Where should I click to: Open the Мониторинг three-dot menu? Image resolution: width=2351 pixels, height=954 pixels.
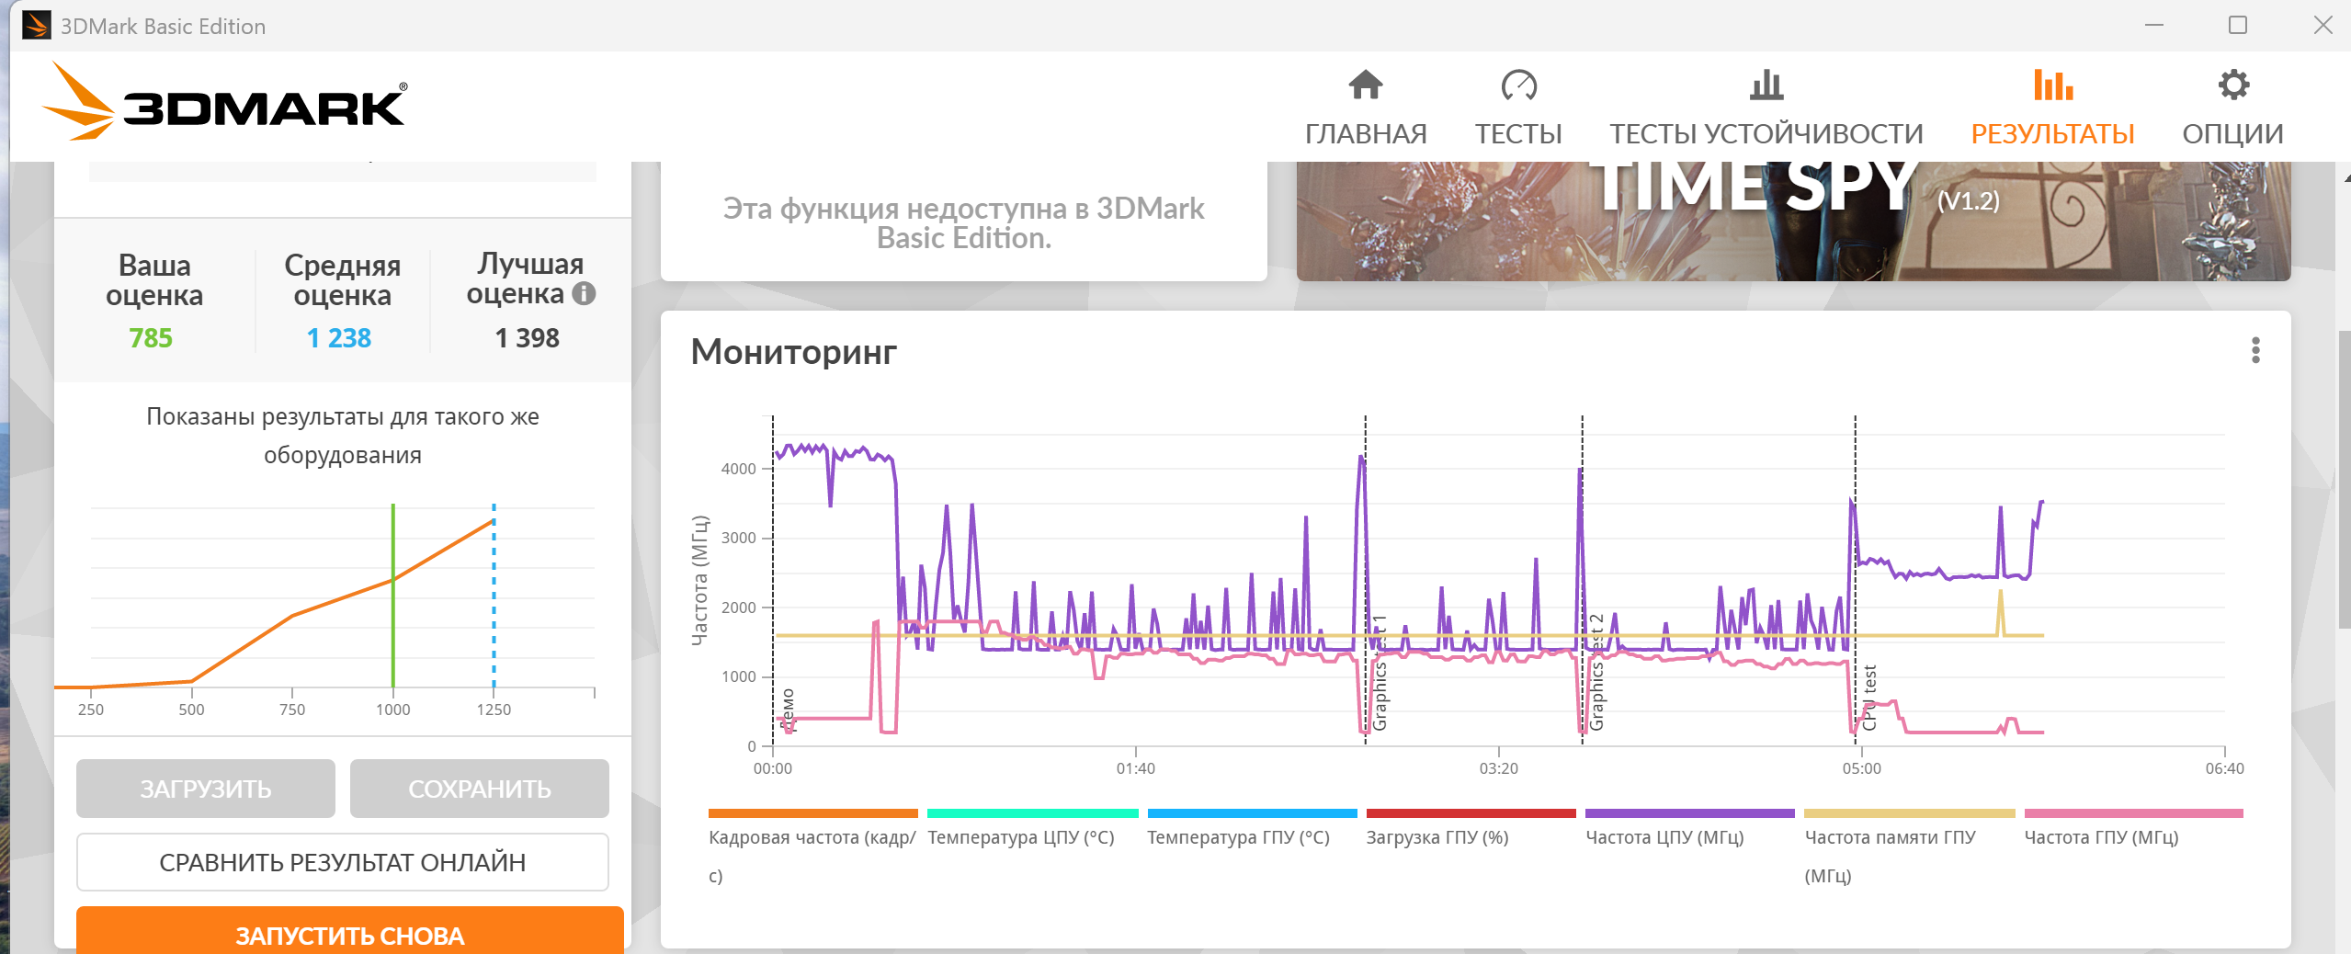coord(2255,350)
